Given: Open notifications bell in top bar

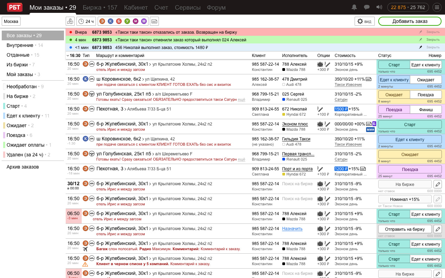Looking at the screenshot, I should click(x=354, y=7).
